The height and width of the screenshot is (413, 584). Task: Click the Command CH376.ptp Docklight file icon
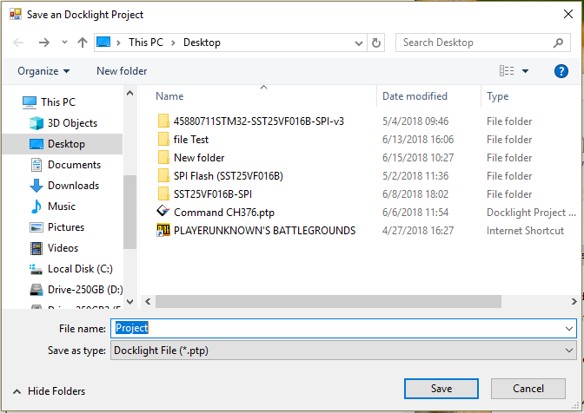click(x=163, y=212)
